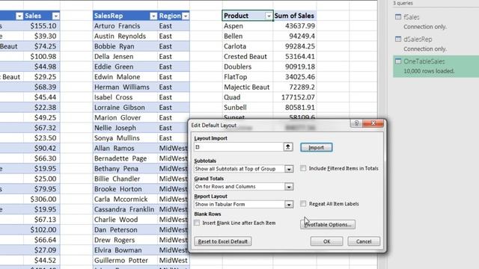Image resolution: width=479 pixels, height=269 pixels.
Task: Click the dialog help question mark
Action: click(x=356, y=123)
